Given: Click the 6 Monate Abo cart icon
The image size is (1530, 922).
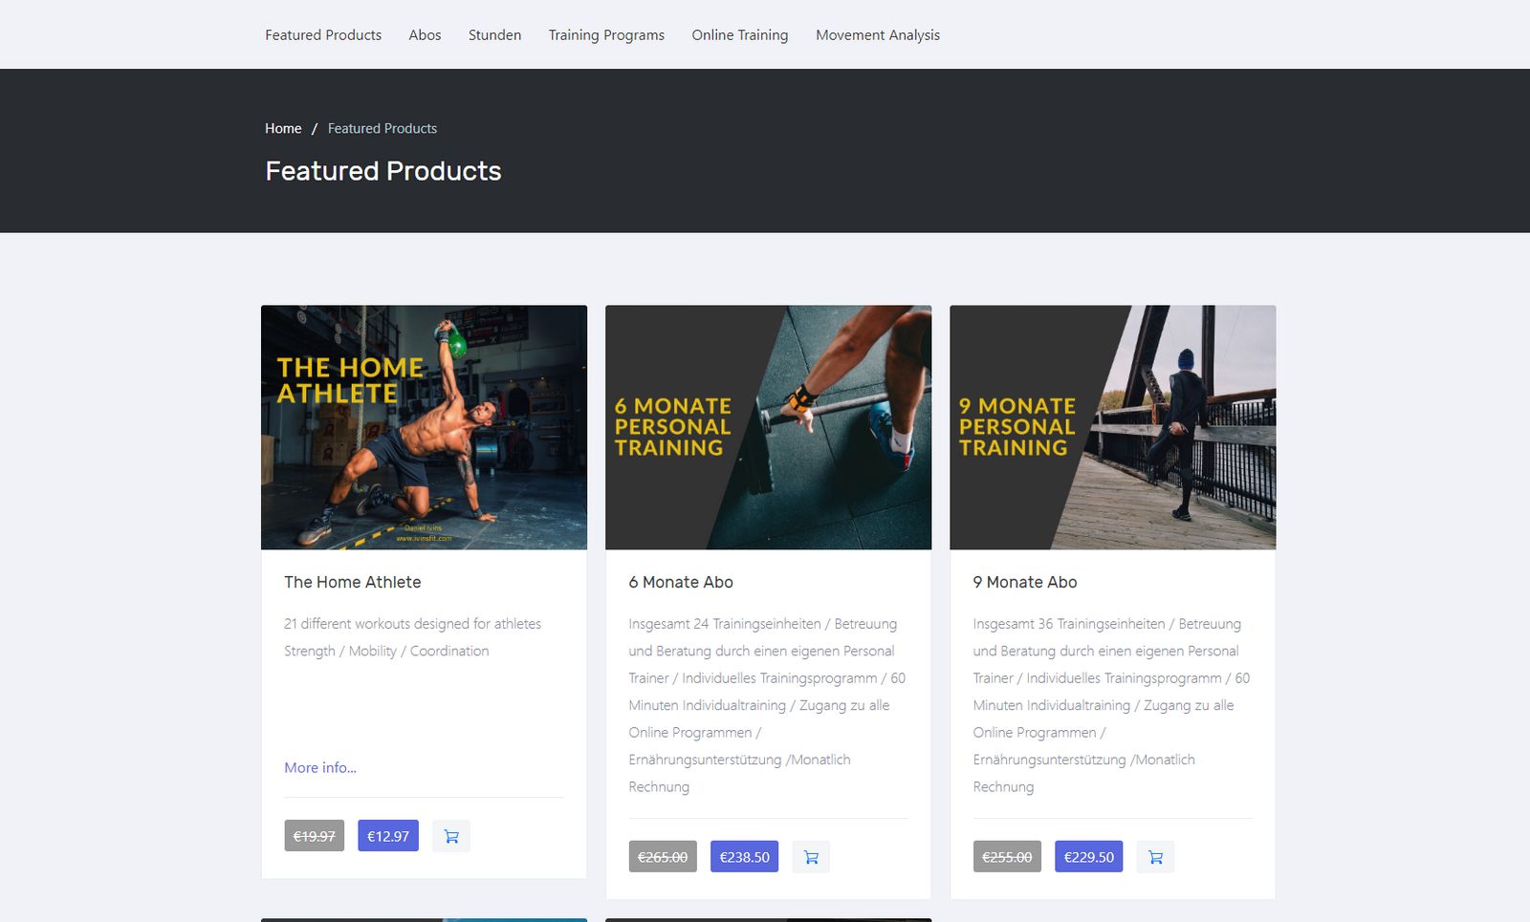Looking at the screenshot, I should coord(811,857).
